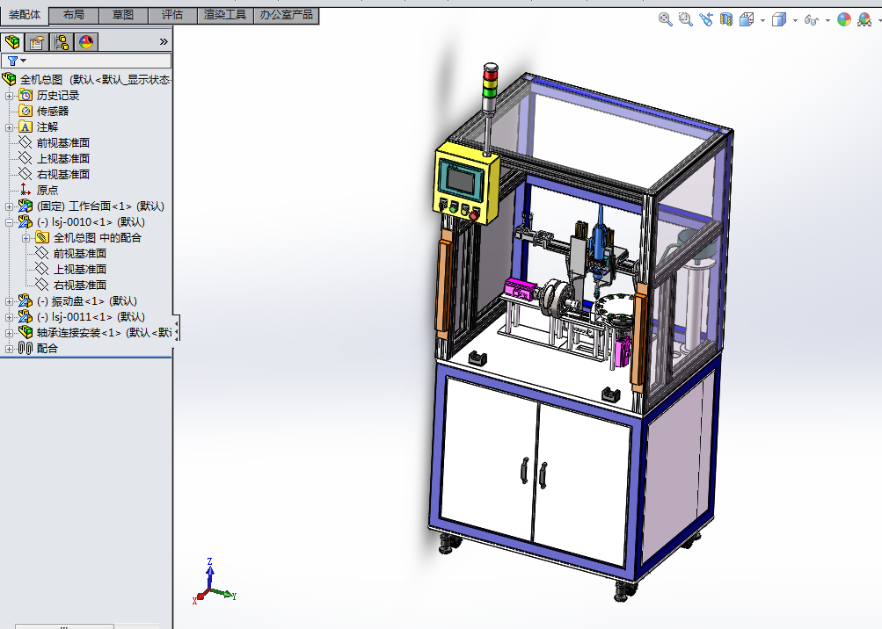This screenshot has width=882, height=629.
Task: Switch to FeatureManager design tree tab
Action: [x=12, y=42]
